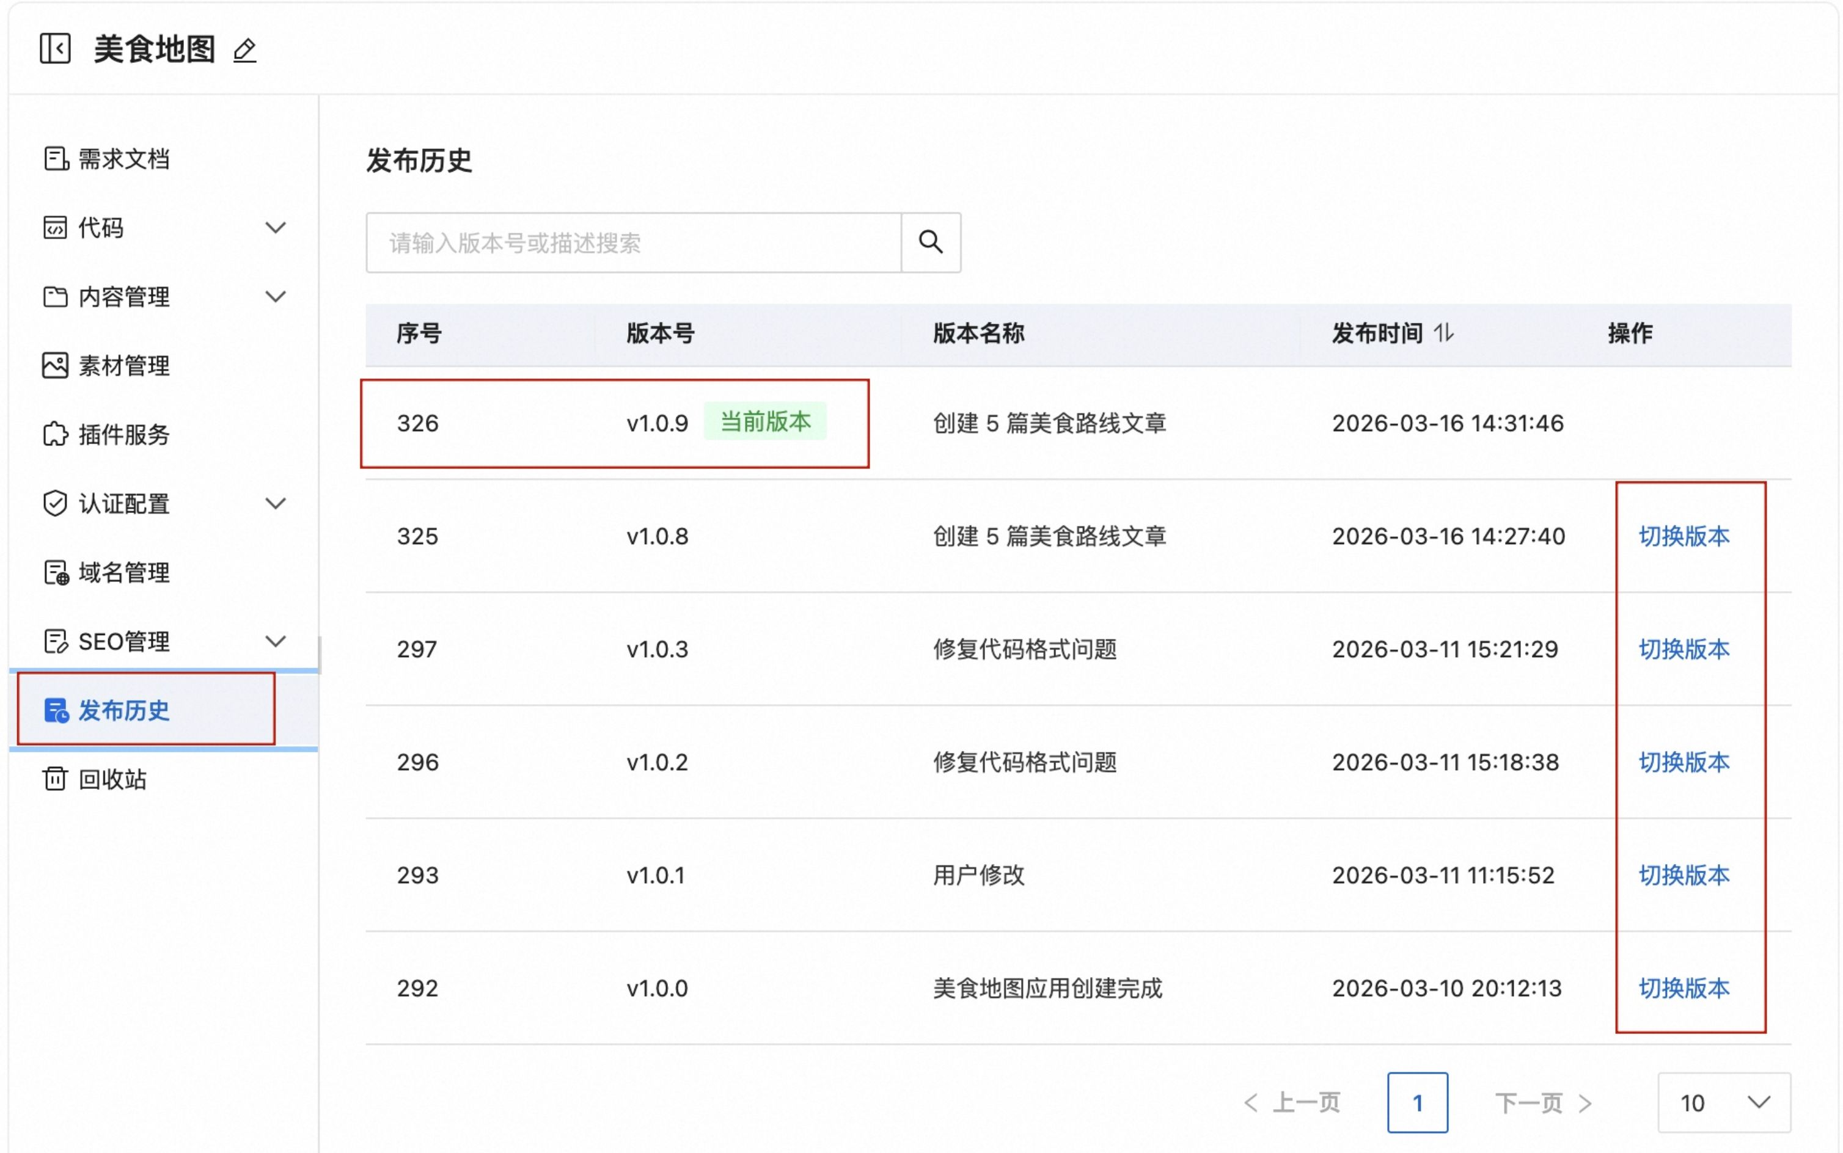Screen dimensions: 1843x1153
Task: Switch to version v1.0.1
Action: (1684, 875)
